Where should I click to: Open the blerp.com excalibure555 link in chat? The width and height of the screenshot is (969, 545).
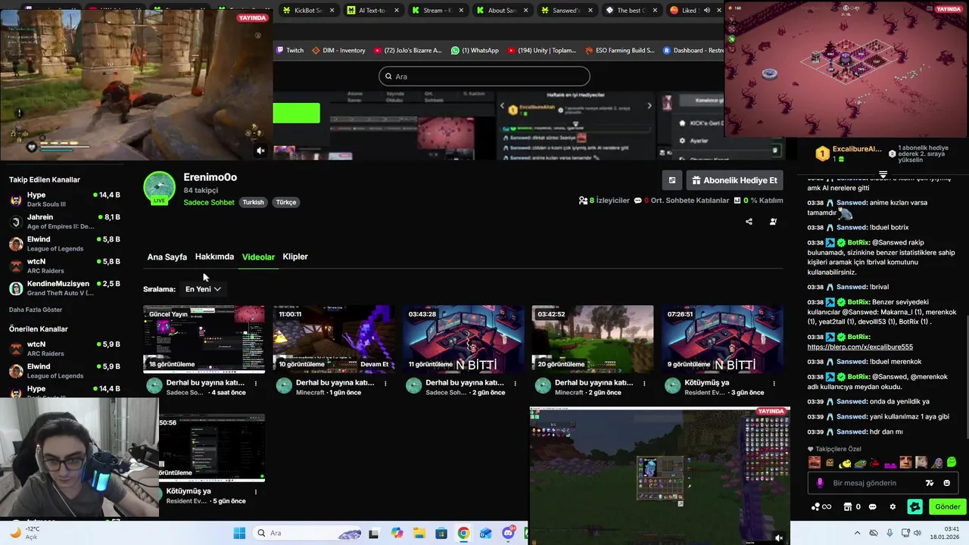click(x=860, y=347)
